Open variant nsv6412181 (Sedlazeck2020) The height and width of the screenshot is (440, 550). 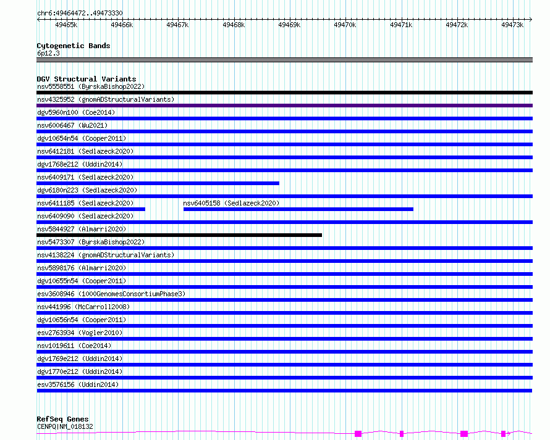click(x=85, y=151)
